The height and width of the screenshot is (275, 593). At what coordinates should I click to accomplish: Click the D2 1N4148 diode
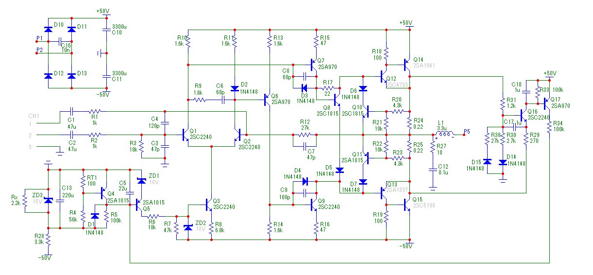pos(235,88)
